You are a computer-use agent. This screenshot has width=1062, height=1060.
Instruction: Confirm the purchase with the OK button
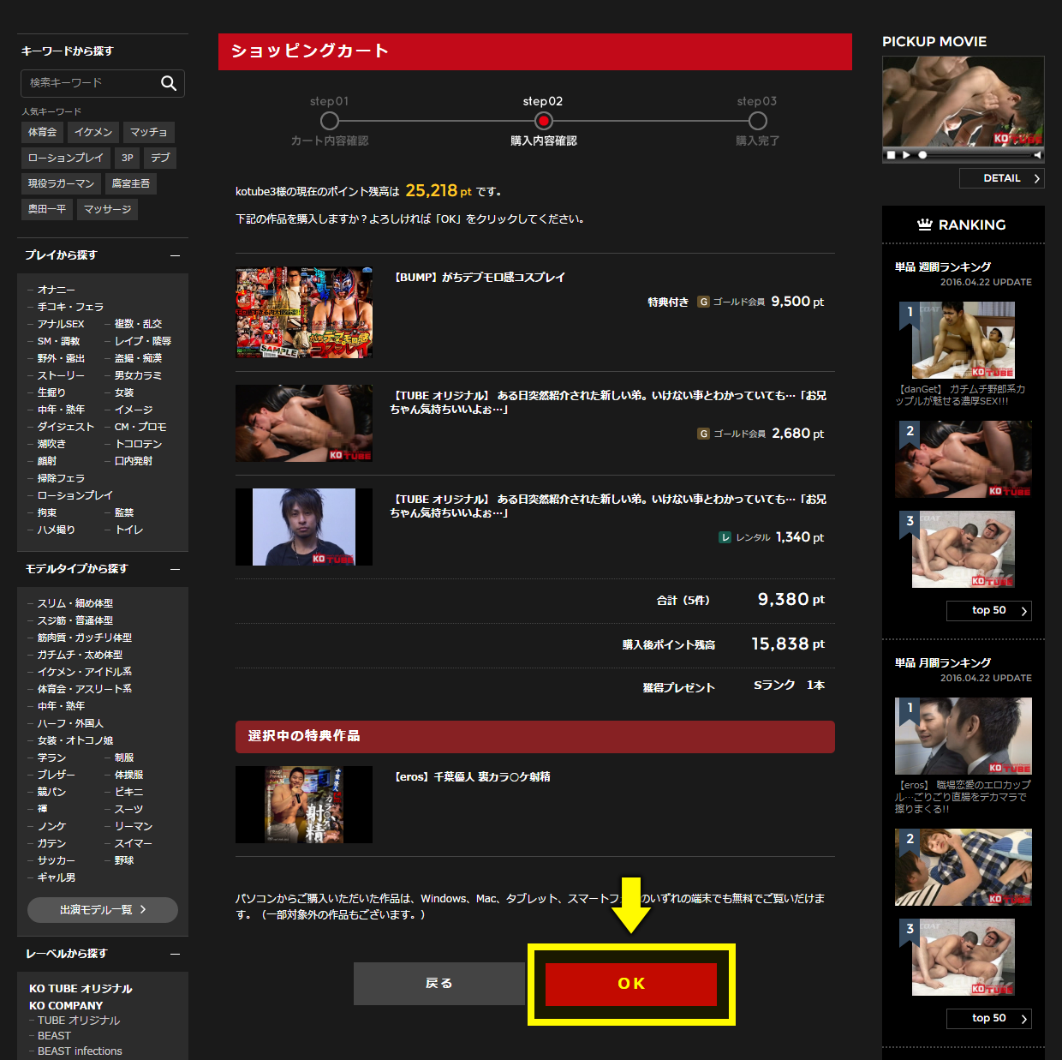(x=631, y=984)
